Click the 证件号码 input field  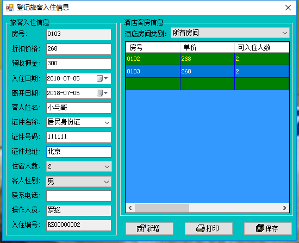click(79, 137)
